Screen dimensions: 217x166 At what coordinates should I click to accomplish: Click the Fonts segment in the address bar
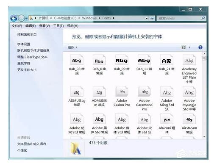coord(106,18)
